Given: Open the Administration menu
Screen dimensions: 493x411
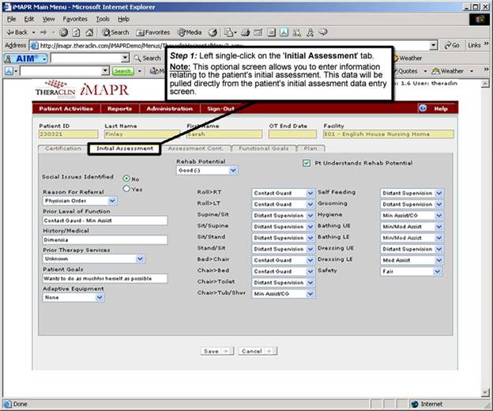Looking at the screenshot, I should (x=169, y=108).
